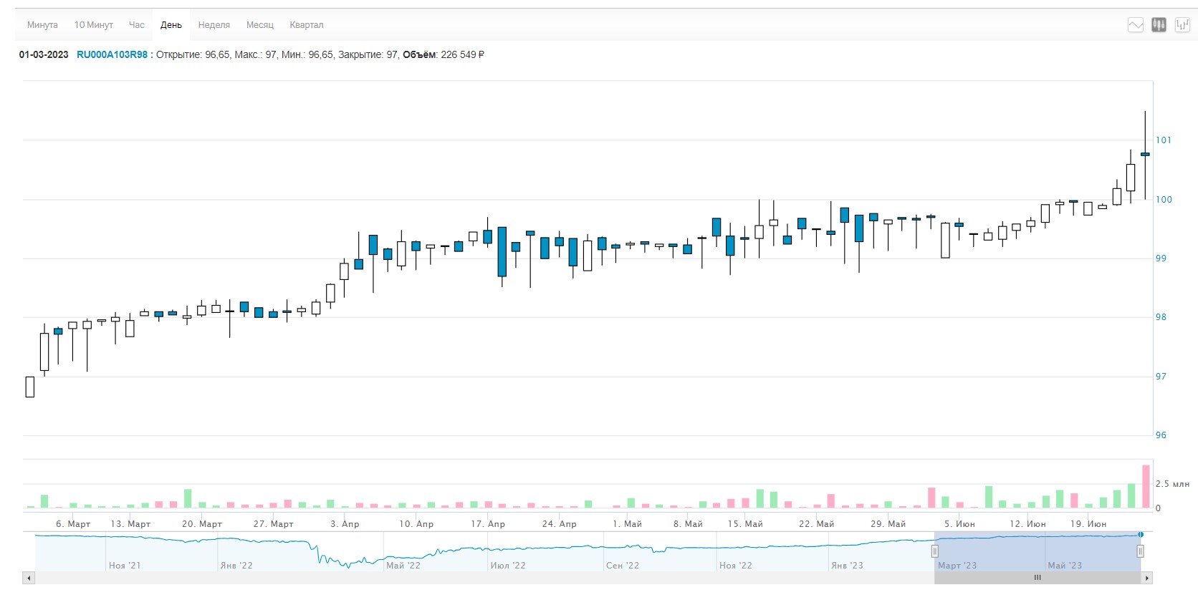Click the scrollbar left arrow button
The image size is (1198, 595).
[29, 578]
